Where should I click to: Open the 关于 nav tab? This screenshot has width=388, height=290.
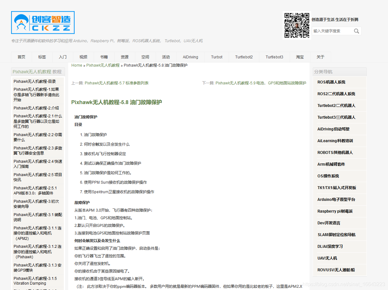[x=321, y=57]
